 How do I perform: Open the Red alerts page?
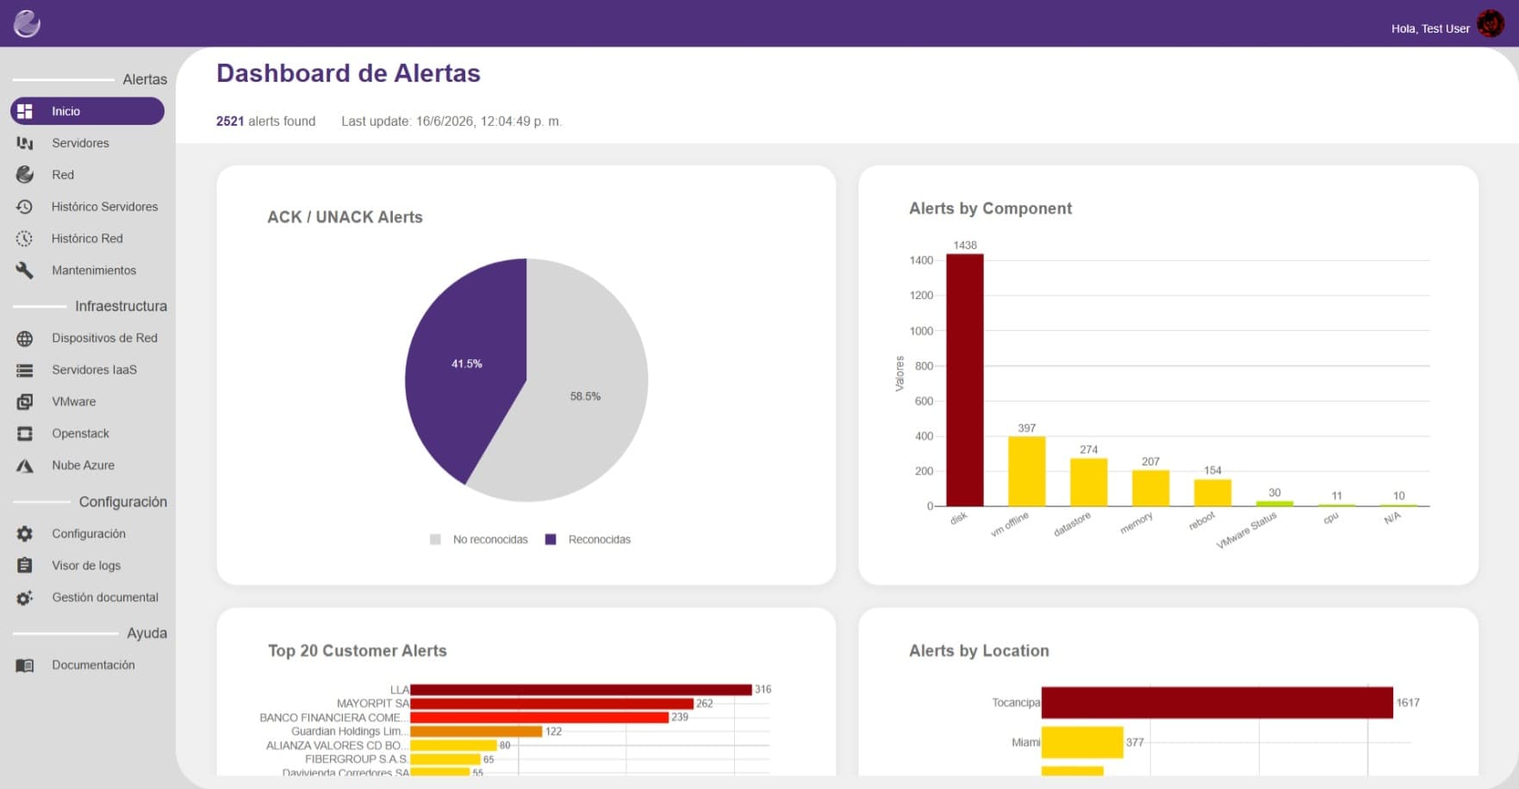(63, 175)
